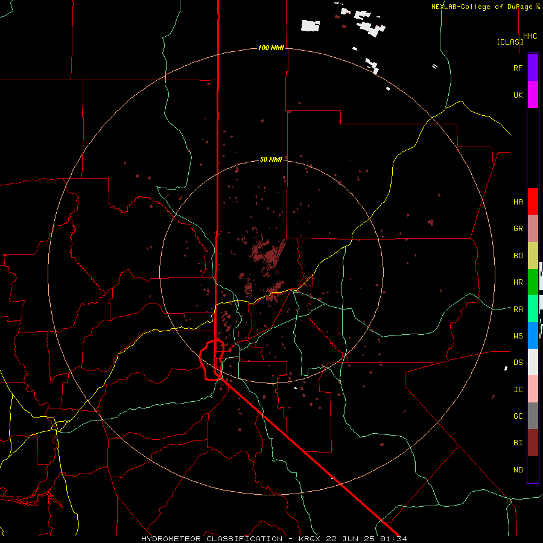Click the "01:34" time stamp
This screenshot has width=543, height=543.
click(x=393, y=539)
